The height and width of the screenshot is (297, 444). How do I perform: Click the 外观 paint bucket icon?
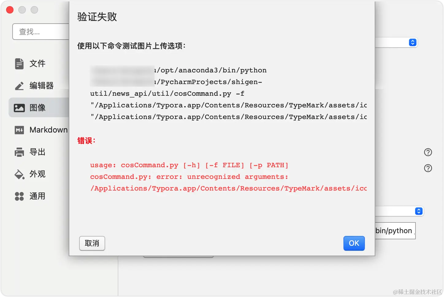[x=19, y=174]
